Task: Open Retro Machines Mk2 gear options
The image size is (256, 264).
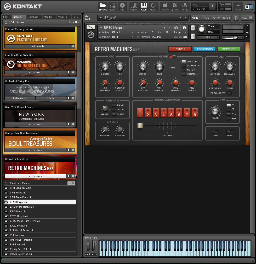Action: click(73, 176)
